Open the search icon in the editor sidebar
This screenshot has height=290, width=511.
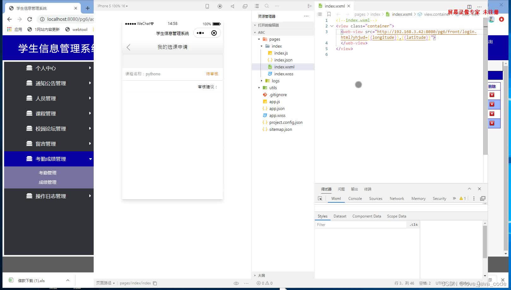coord(267,6)
